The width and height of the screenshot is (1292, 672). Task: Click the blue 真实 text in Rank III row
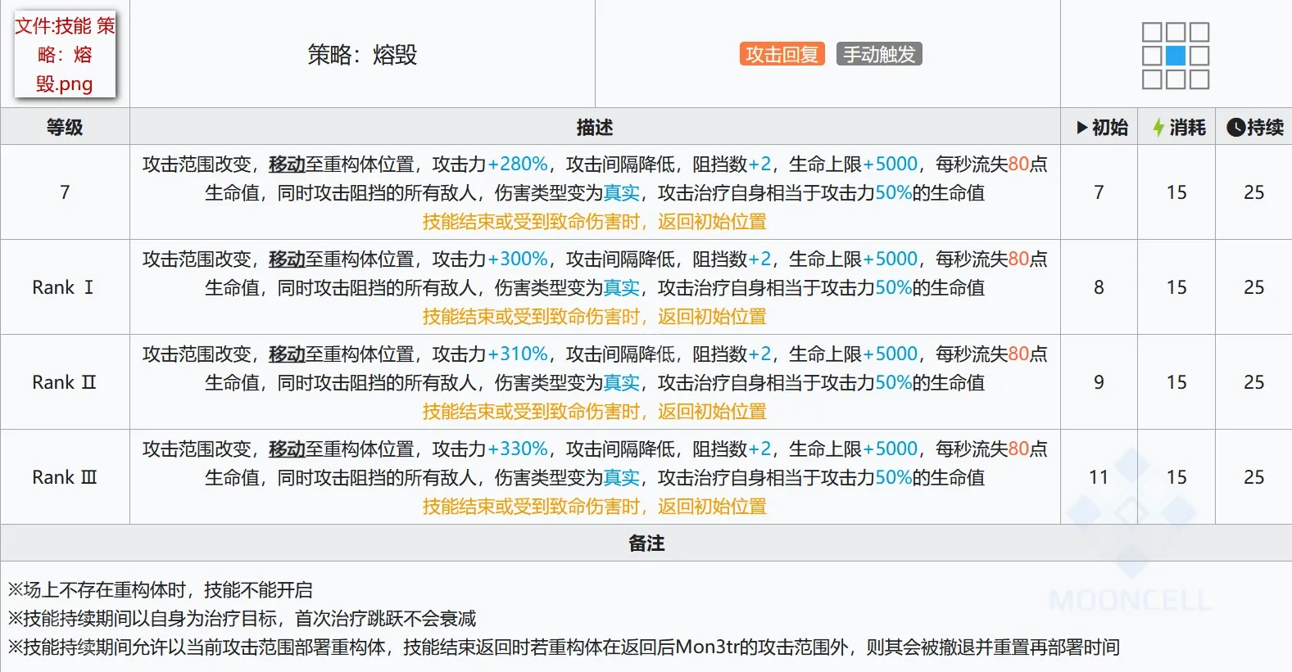621,478
